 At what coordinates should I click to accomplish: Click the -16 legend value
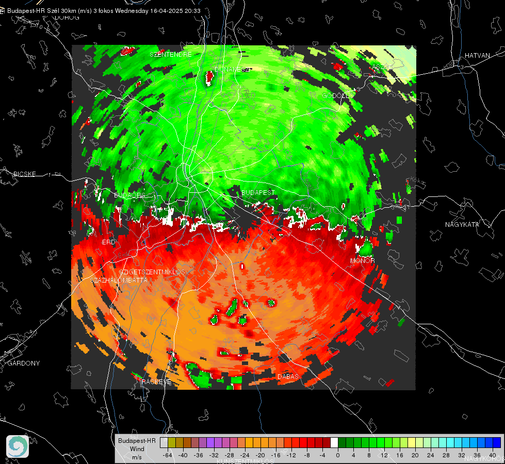(275, 455)
